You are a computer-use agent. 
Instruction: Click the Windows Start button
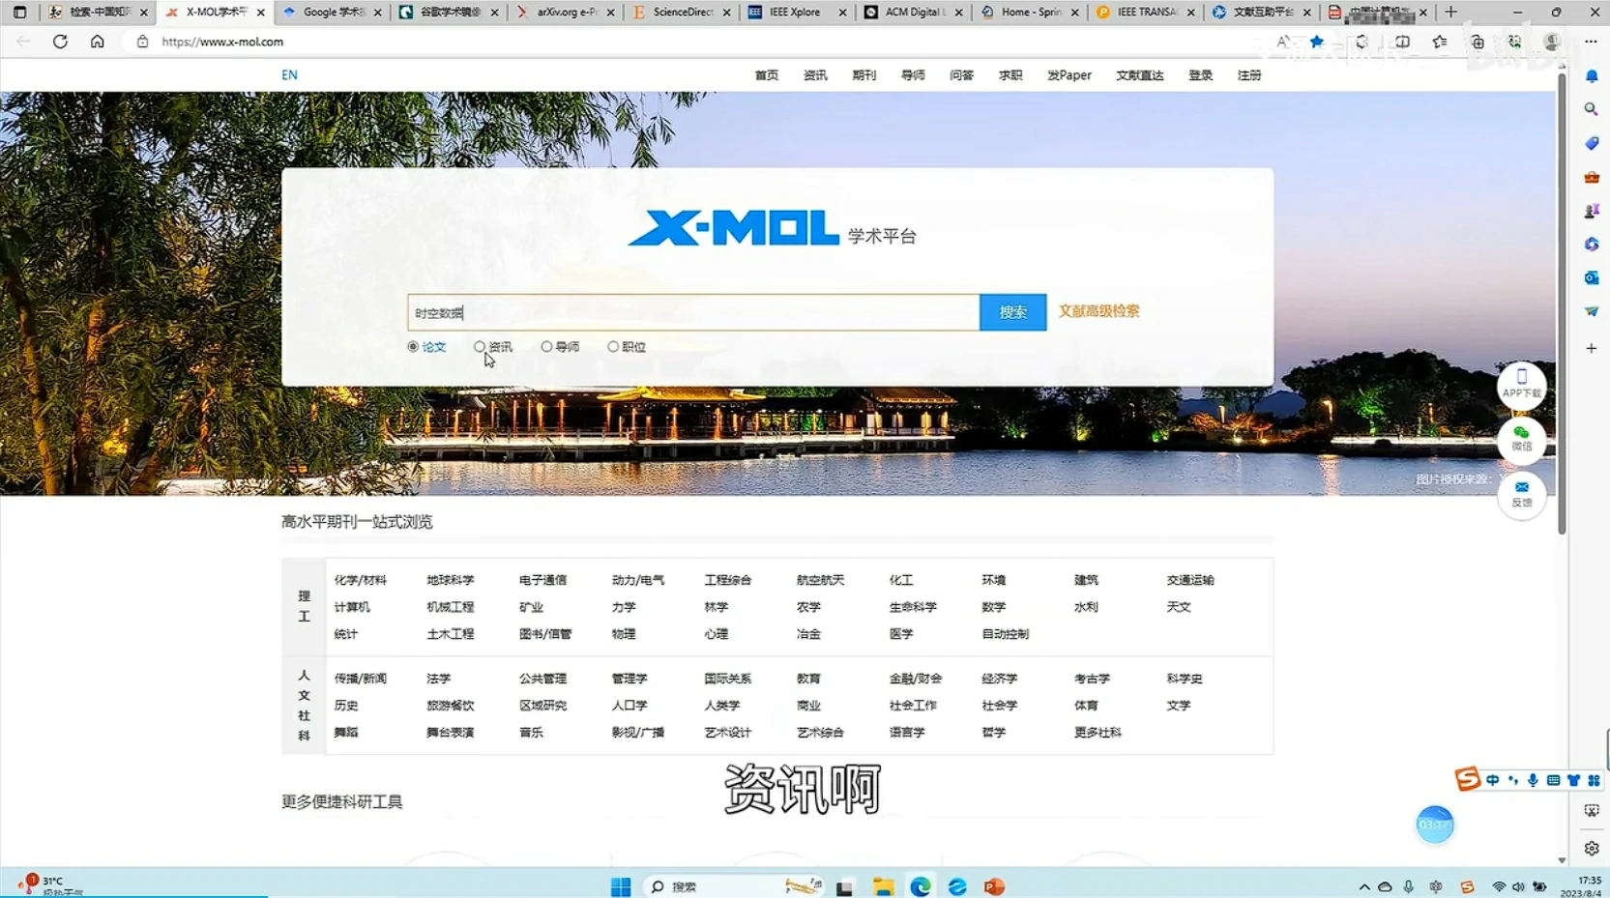click(621, 886)
